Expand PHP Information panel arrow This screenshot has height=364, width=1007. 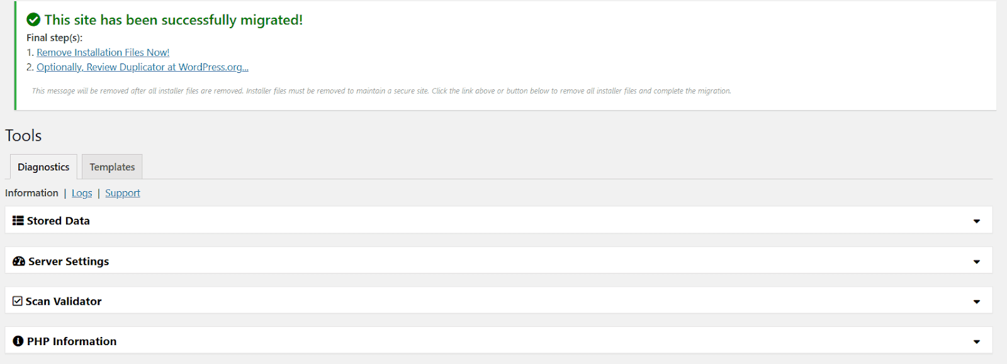pyautogui.click(x=976, y=342)
